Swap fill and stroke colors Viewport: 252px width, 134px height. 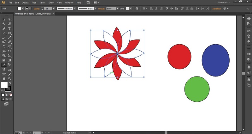point(10,83)
